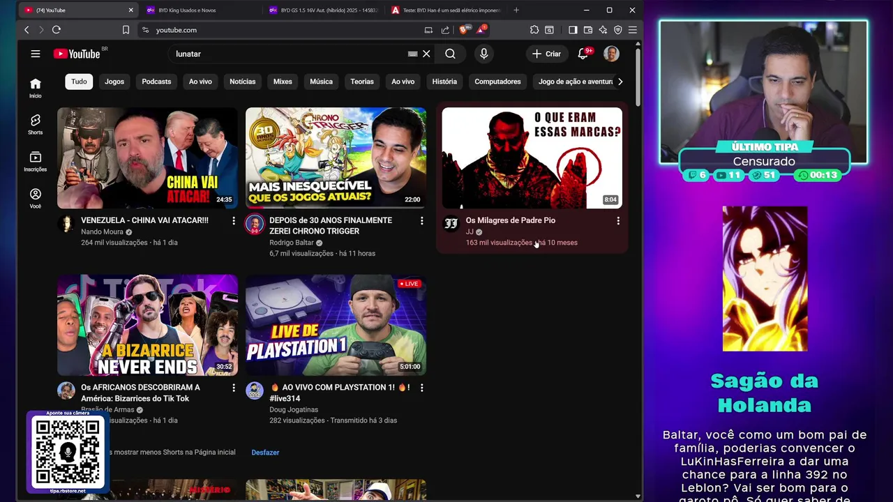Open the account avatar menu
This screenshot has height=502, width=893.
point(611,54)
